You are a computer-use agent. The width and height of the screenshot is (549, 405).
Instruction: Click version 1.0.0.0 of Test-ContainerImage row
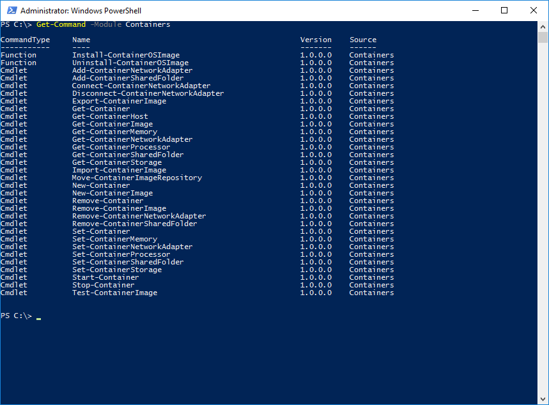pyautogui.click(x=316, y=293)
